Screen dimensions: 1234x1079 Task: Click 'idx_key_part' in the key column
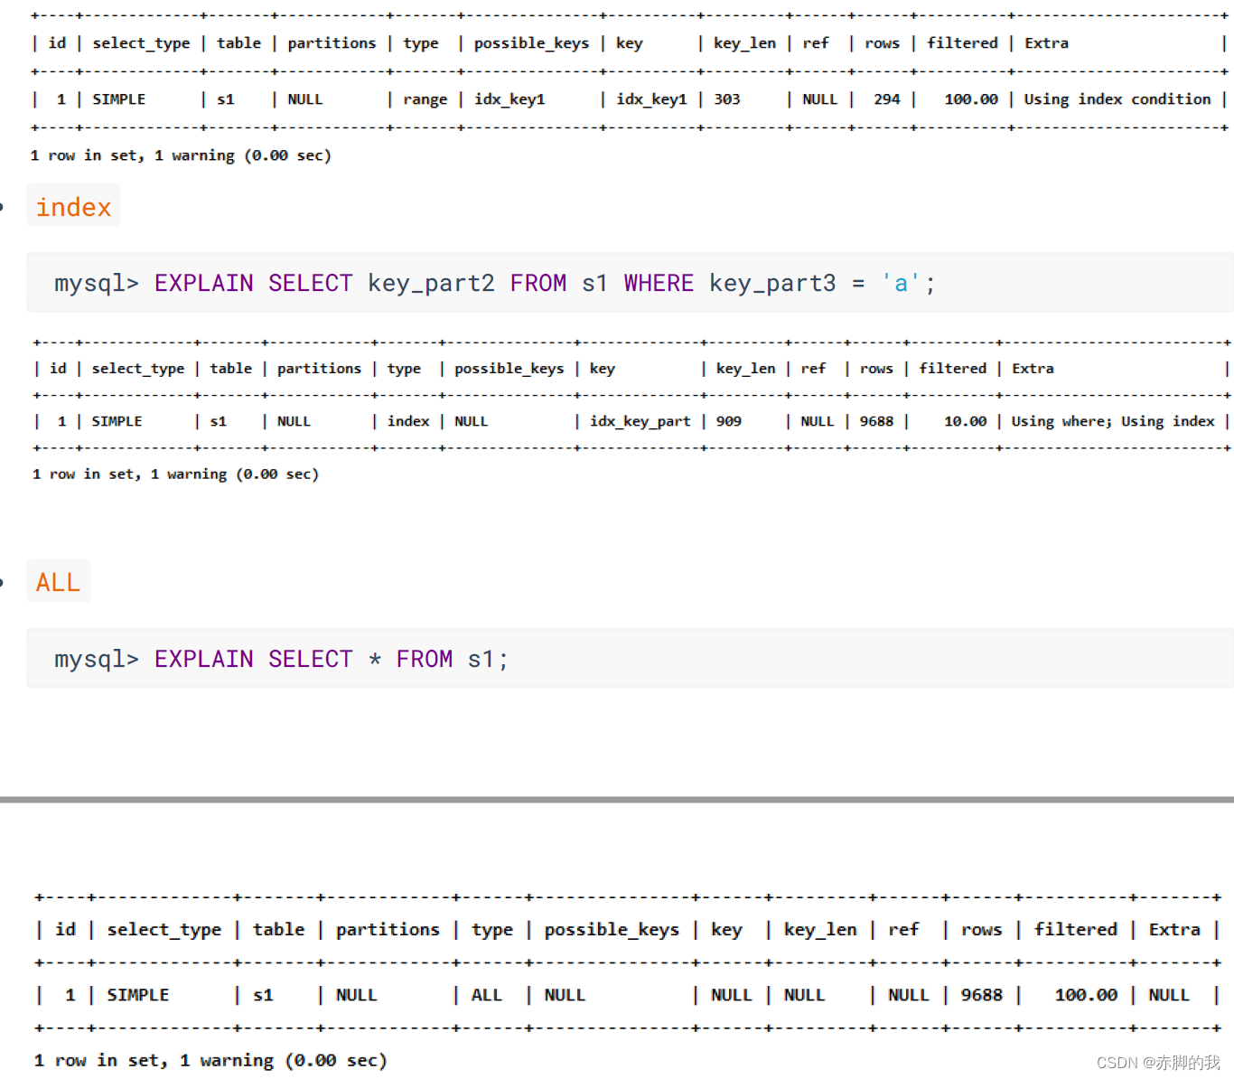click(x=640, y=421)
